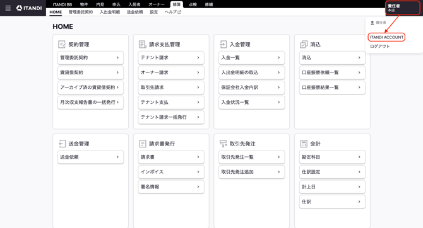This screenshot has width=423, height=228.
Task: Click the 請求支払管理 section icon
Action: [x=143, y=45]
